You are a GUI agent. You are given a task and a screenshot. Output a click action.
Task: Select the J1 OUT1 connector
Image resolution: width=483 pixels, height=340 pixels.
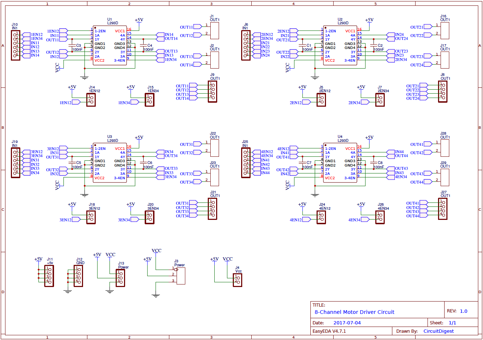214,31
